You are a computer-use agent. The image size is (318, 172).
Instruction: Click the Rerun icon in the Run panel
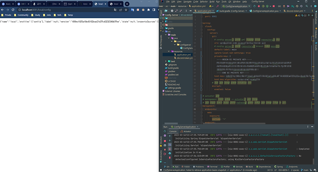click(x=165, y=131)
